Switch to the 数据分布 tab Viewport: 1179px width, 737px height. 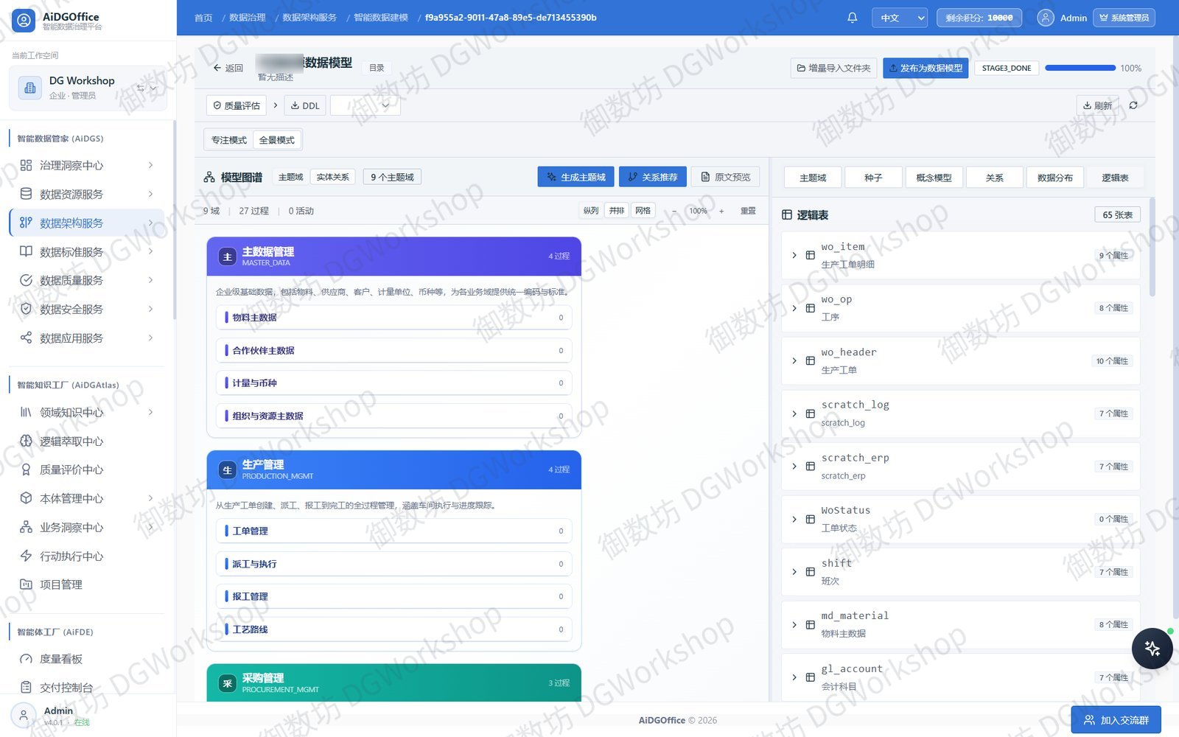pos(1054,178)
